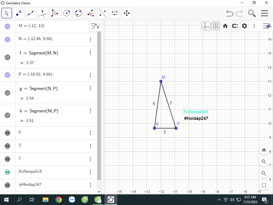The width and height of the screenshot is (273, 205).
Task: Click point P on the triangle
Action: pyautogui.click(x=176, y=128)
